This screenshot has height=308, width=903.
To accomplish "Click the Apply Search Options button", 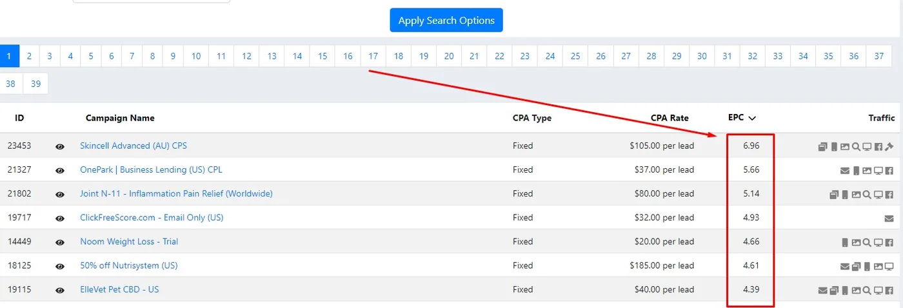I will [x=446, y=20].
